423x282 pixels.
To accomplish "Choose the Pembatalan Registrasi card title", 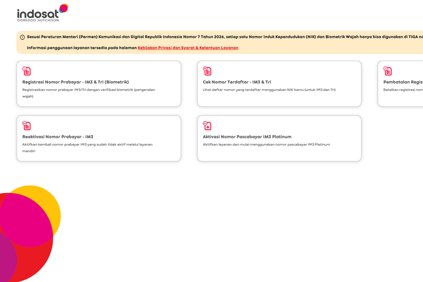I will pos(403,82).
